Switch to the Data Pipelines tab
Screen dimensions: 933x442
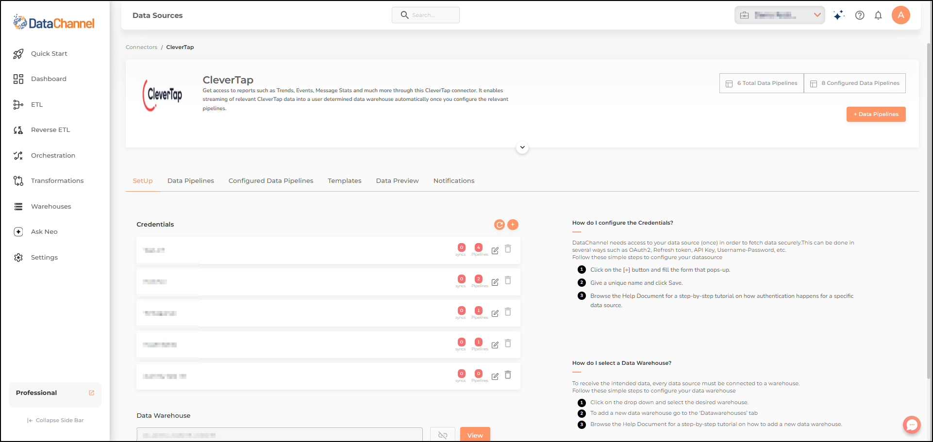[191, 181]
